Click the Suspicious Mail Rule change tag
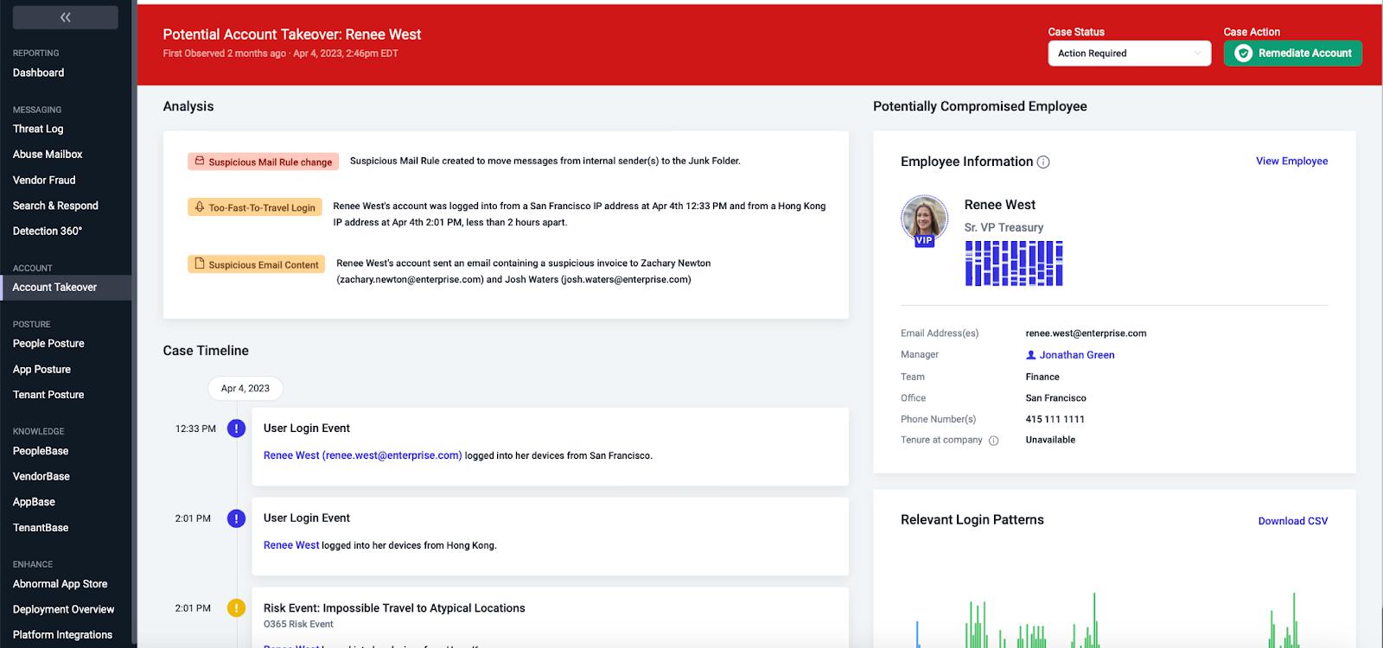Viewport: 1383px width, 648px height. point(263,162)
